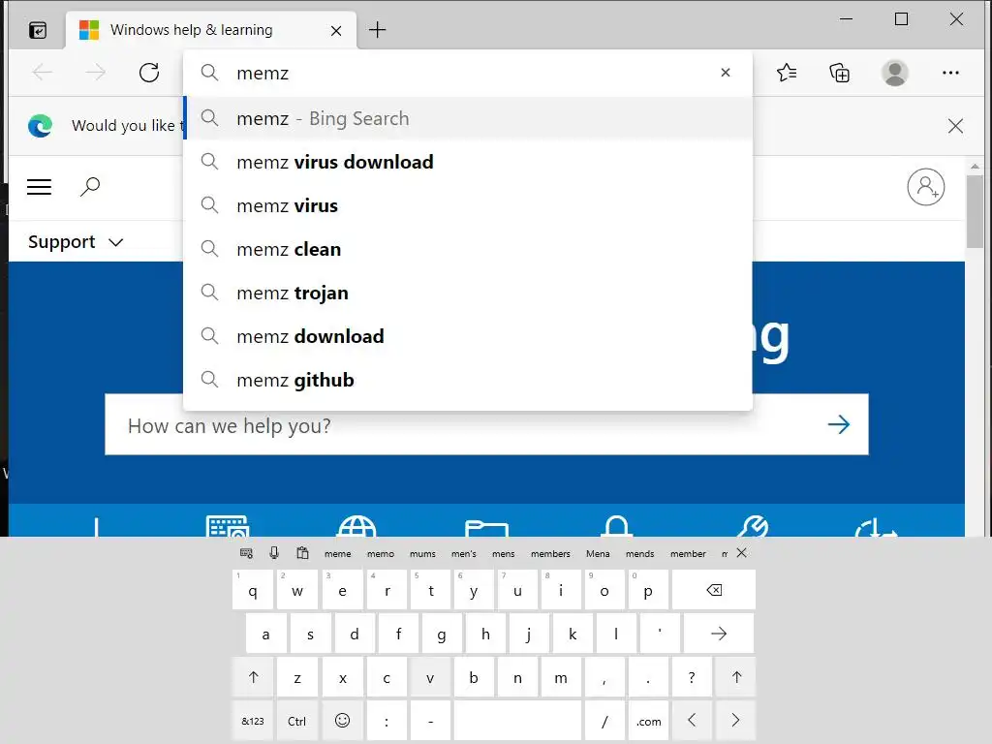
Task: Click the browser forward arrow
Action: coord(96,73)
